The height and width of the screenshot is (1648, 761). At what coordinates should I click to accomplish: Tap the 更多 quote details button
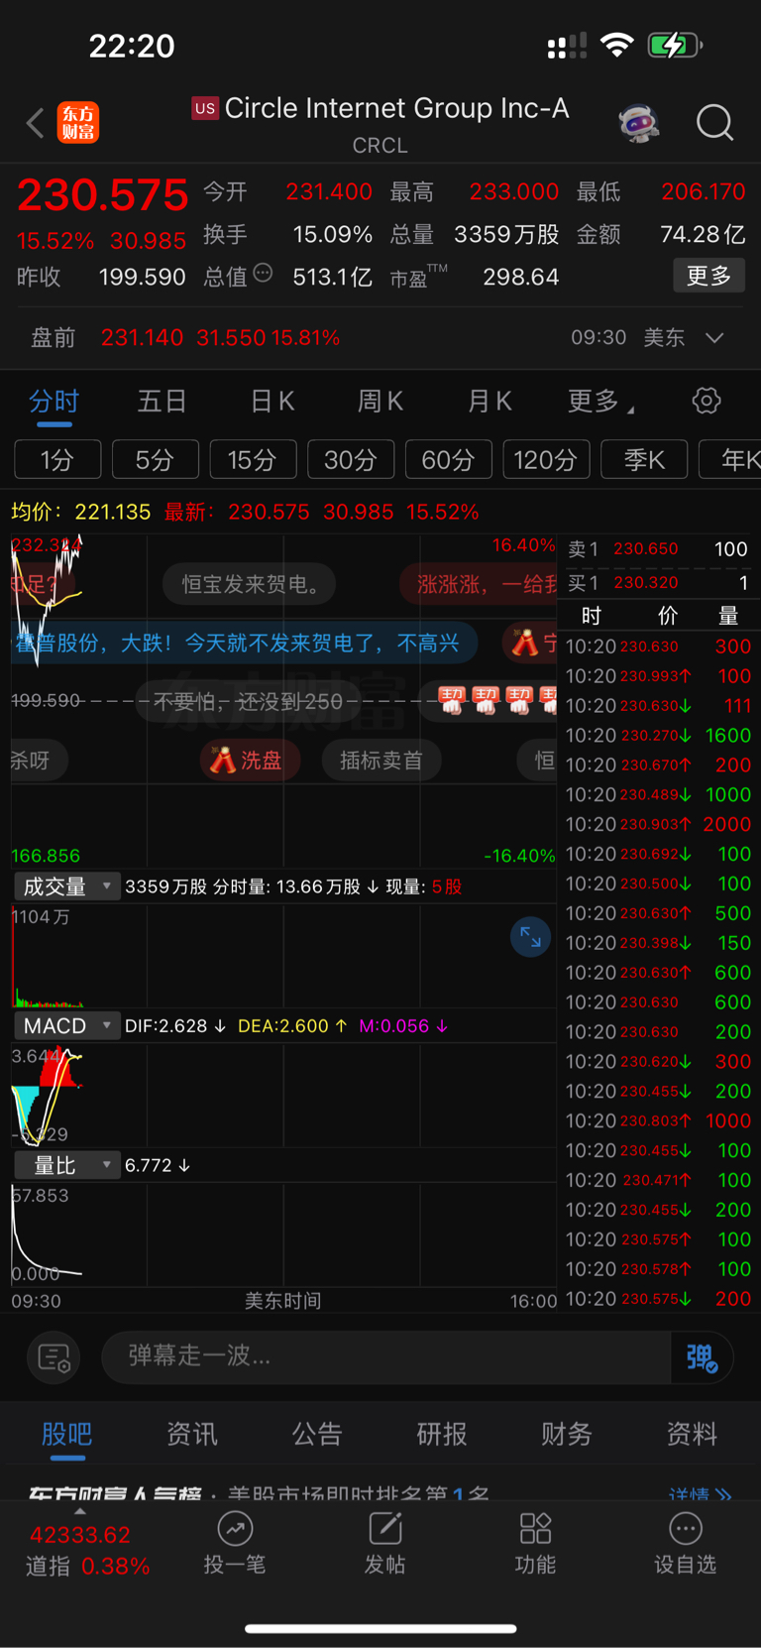coord(708,276)
